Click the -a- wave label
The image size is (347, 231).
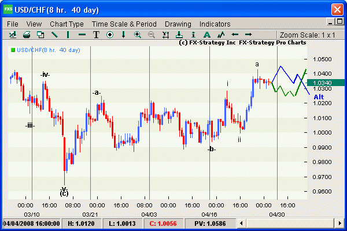(x=97, y=92)
